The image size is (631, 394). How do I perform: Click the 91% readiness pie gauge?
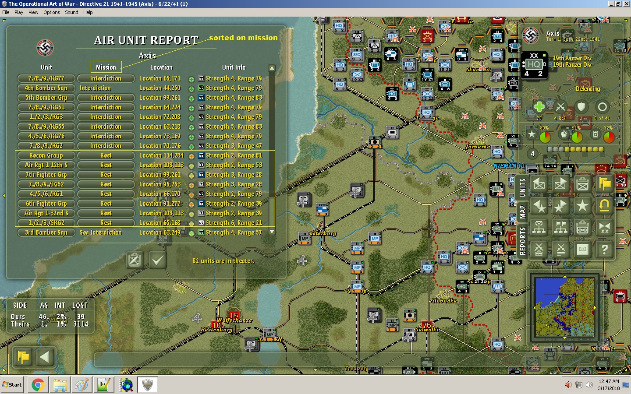577,137
